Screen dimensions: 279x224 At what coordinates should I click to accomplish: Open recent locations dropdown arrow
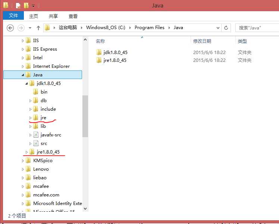(x=30, y=28)
